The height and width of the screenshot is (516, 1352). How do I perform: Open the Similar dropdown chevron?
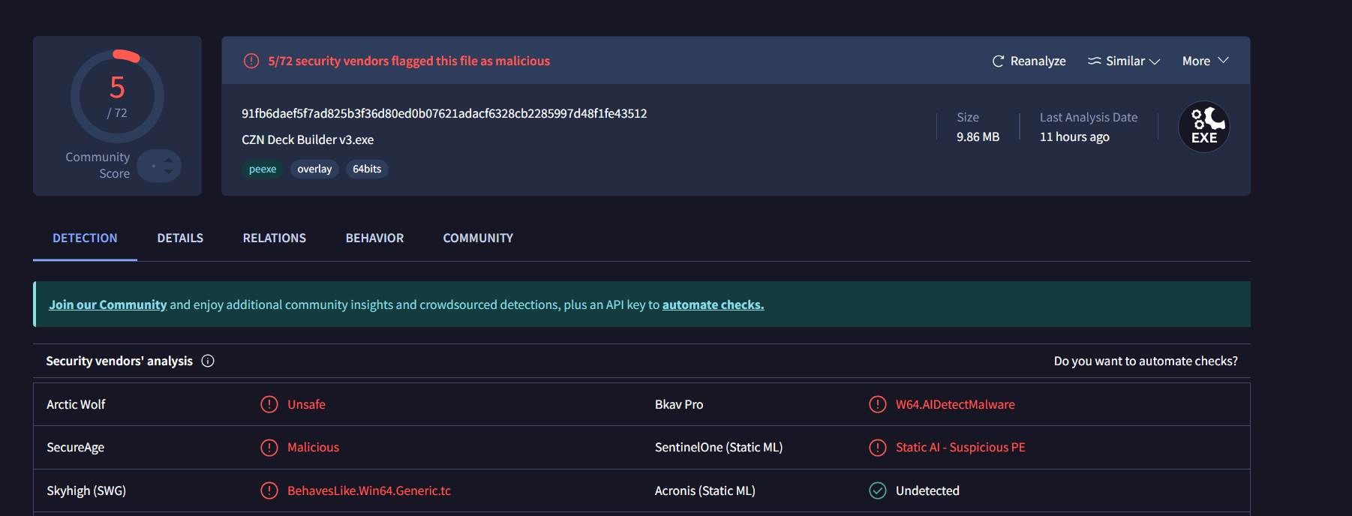1155,61
